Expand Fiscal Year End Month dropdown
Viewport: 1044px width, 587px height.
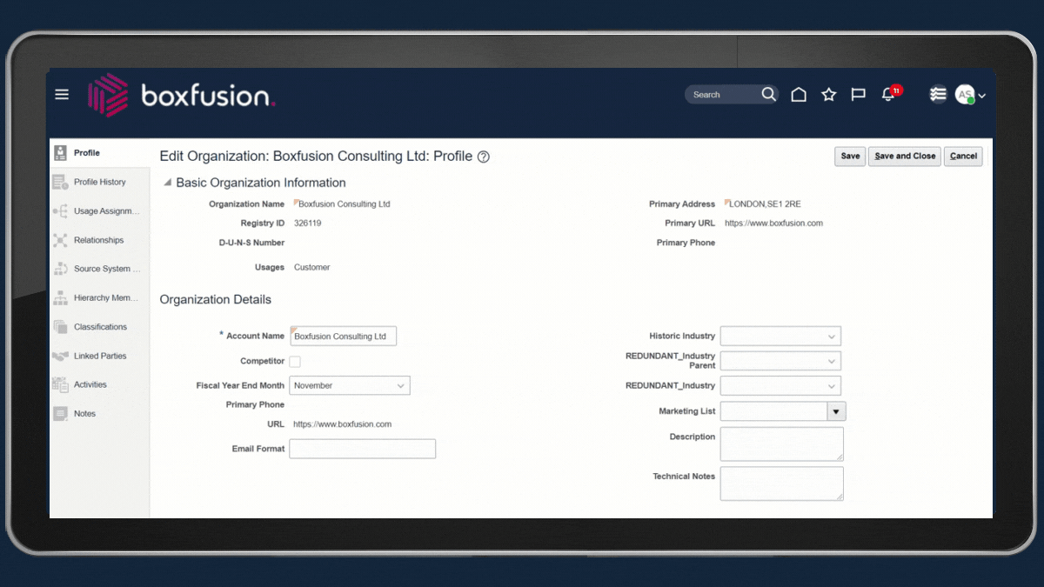coord(400,386)
